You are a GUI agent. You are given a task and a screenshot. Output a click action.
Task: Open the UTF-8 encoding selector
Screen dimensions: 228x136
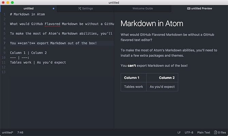tap(189, 133)
